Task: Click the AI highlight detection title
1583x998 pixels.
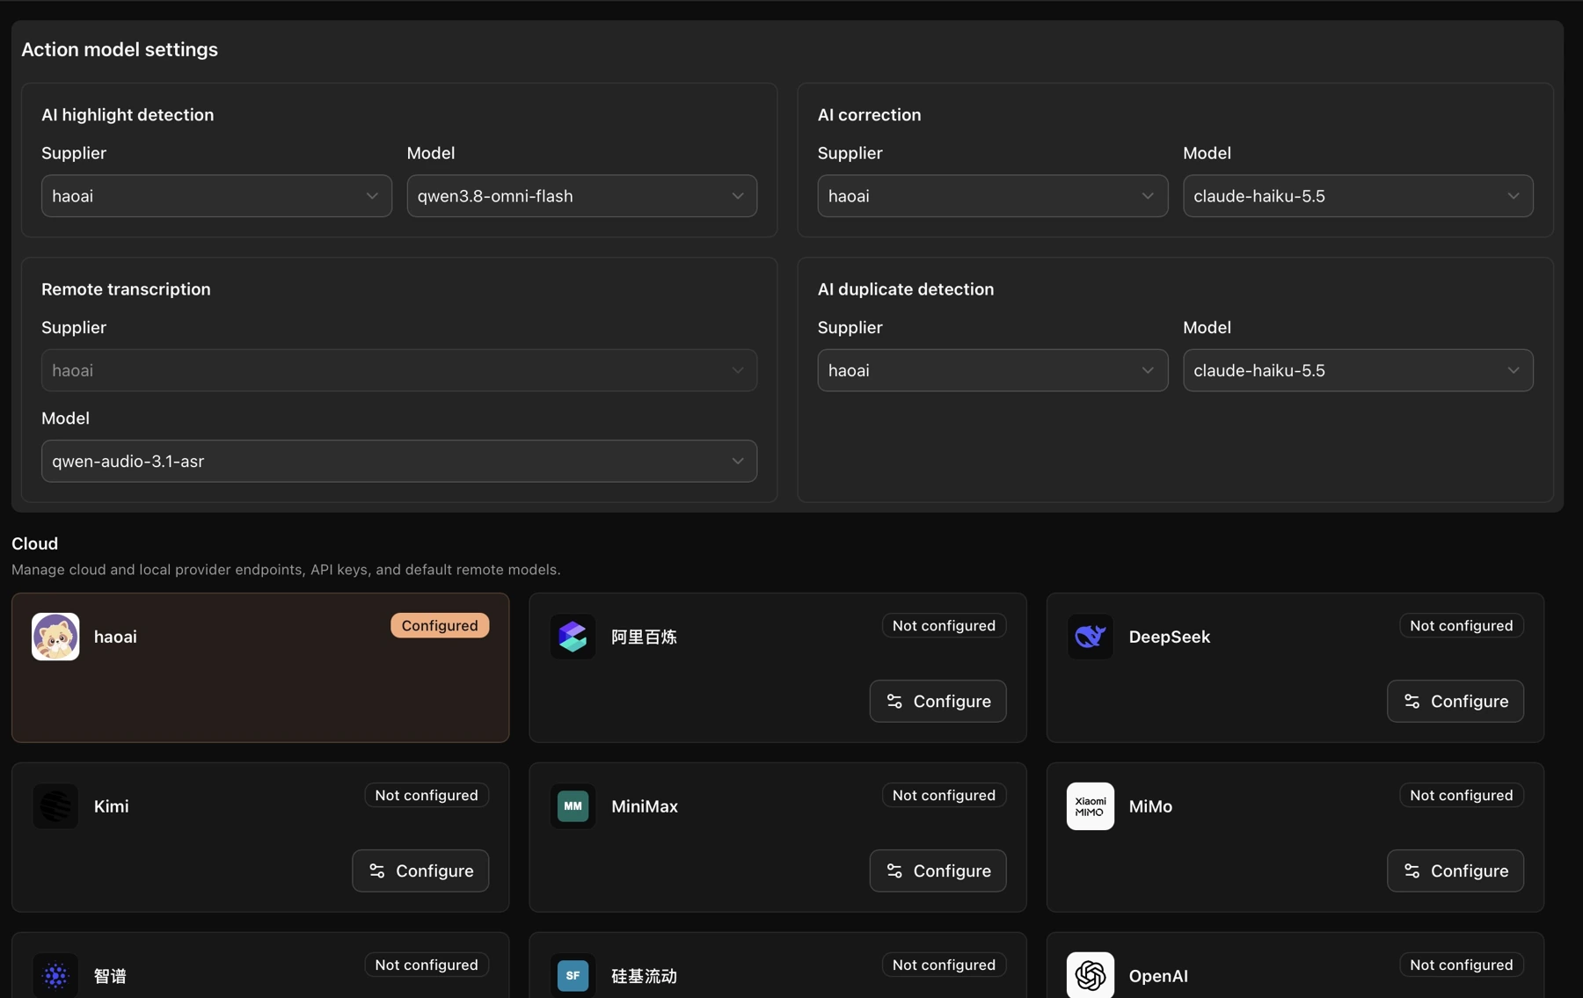Action: click(128, 114)
